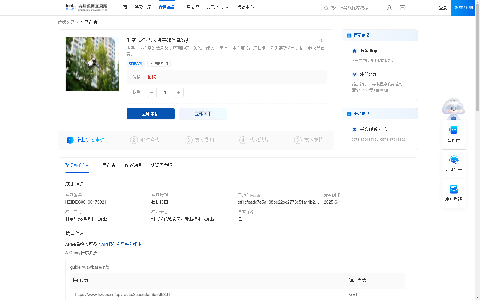Click step 4 获取服务 circle
Image resolution: width=480 pixels, height=300 pixels.
[x=243, y=140]
